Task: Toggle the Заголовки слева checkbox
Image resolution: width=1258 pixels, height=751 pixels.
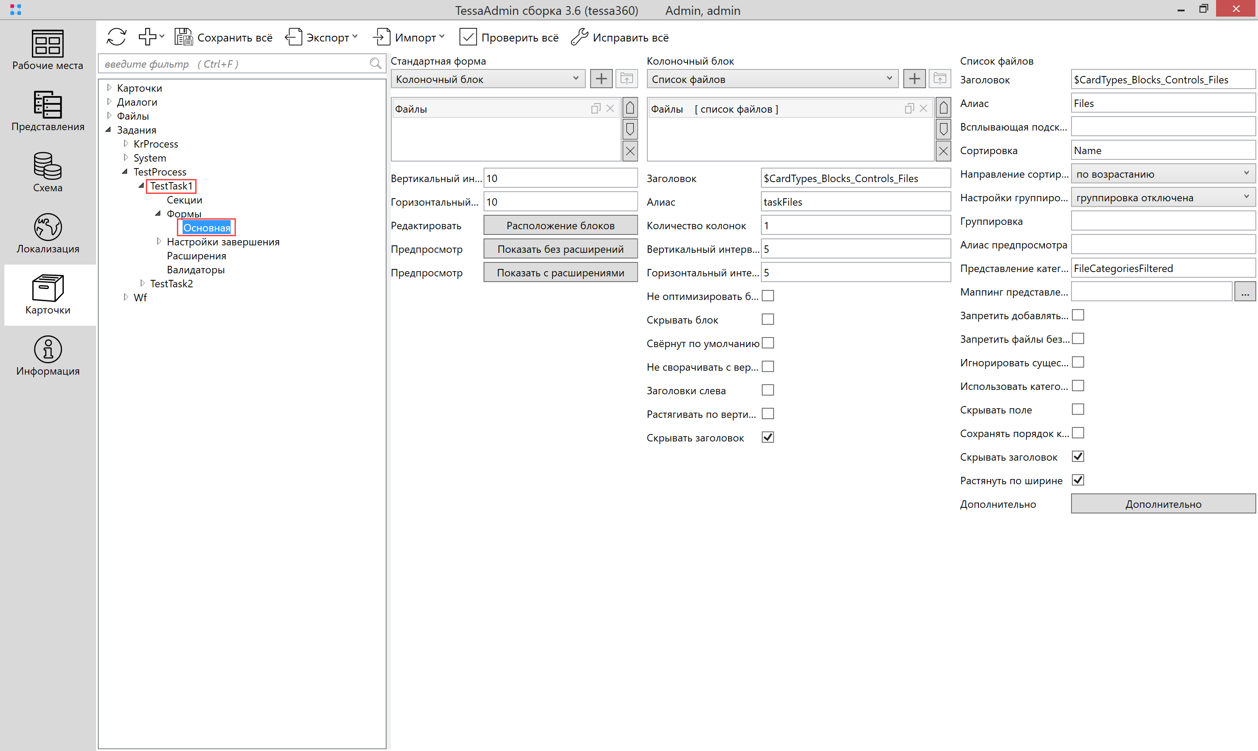Action: 767,390
